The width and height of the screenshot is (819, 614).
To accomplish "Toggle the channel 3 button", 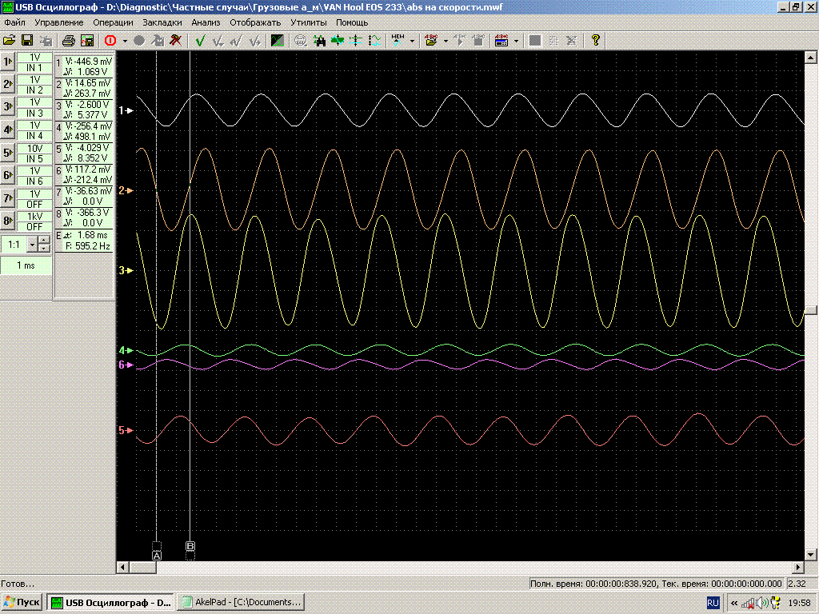I will tap(8, 107).
